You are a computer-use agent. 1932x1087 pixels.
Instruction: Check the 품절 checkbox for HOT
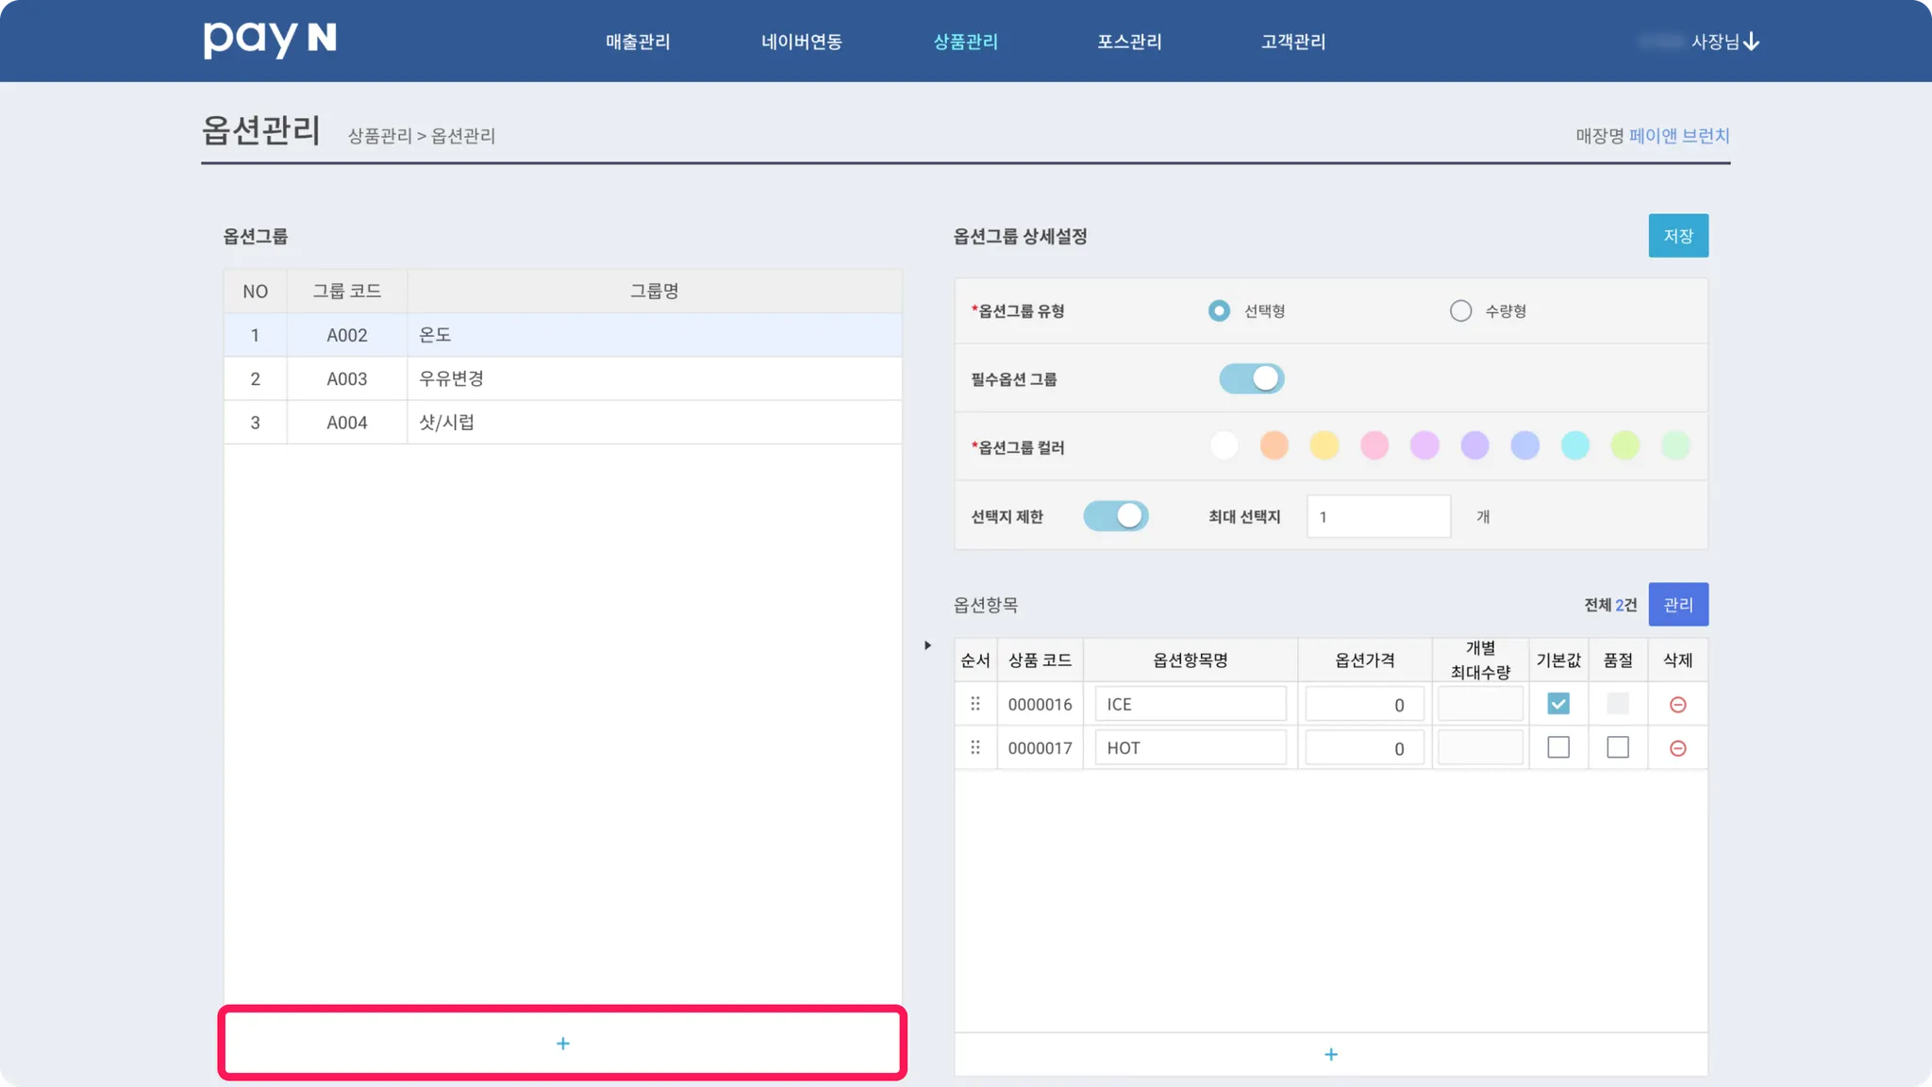pos(1617,747)
